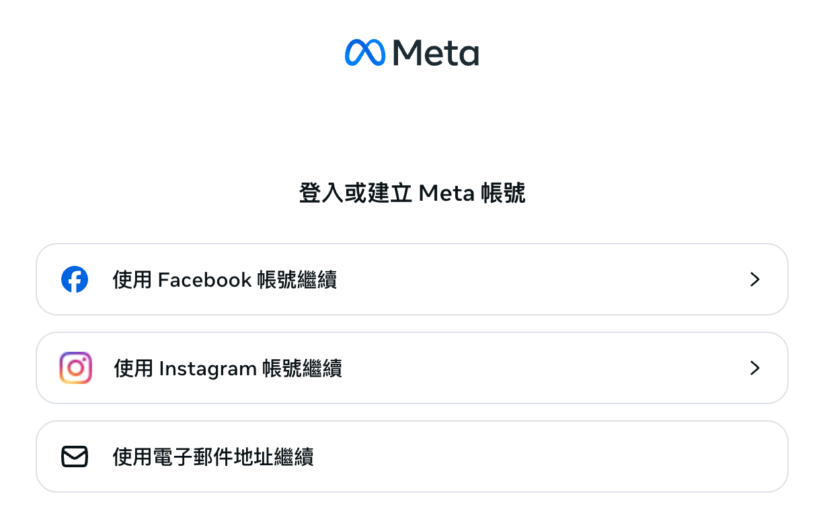Click the Meta infinity logo
This screenshot has width=823, height=529.
pos(364,52)
